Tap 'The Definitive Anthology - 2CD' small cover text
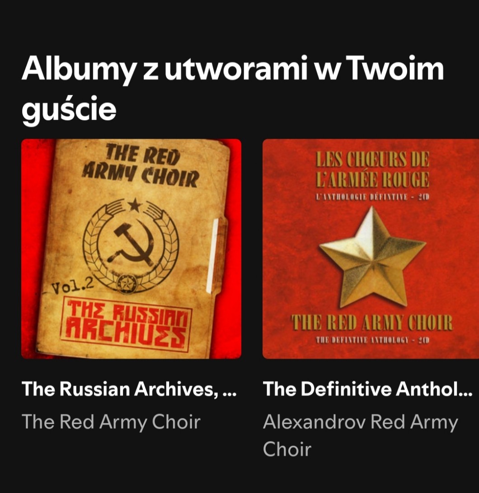Viewport: 479px width, 493px height. click(x=373, y=340)
